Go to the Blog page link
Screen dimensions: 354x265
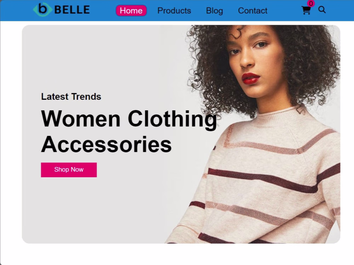click(215, 11)
